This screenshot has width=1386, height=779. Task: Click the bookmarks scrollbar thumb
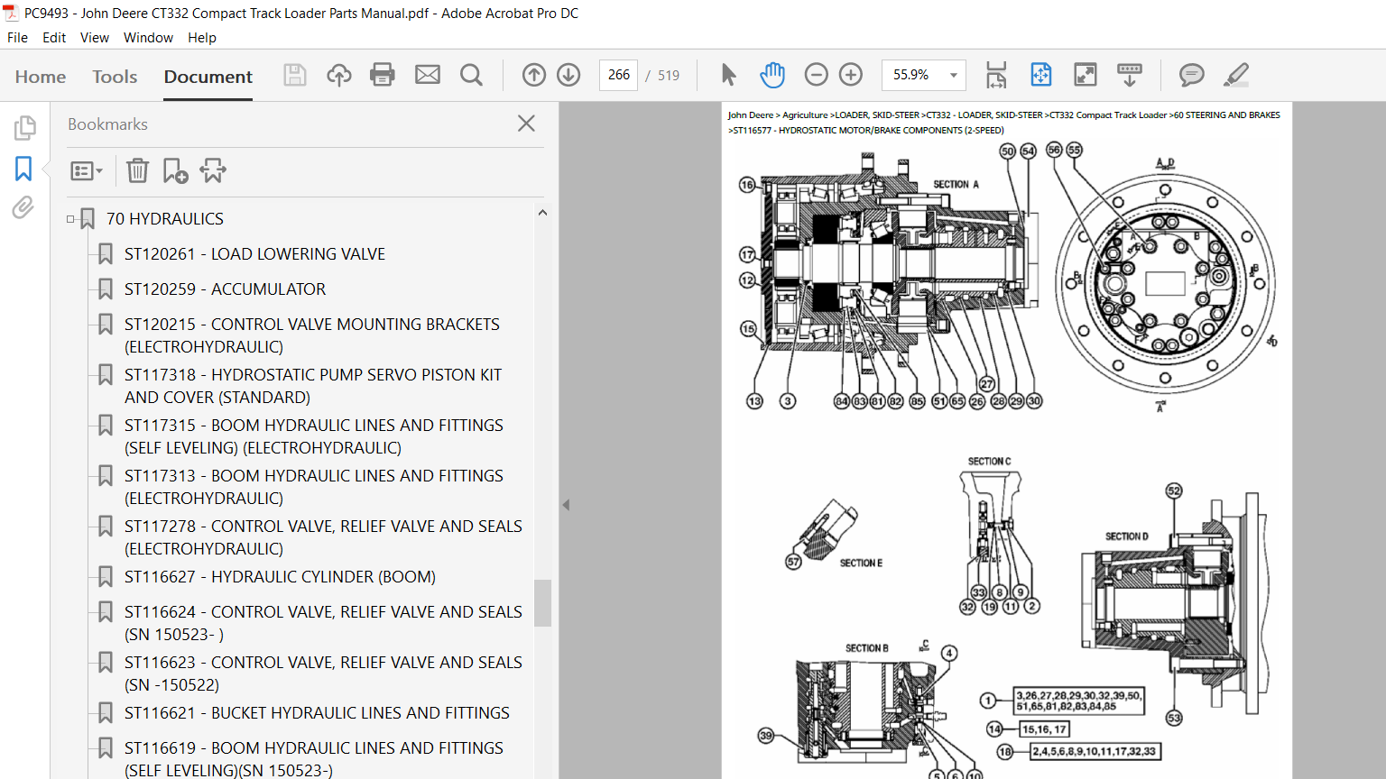pos(542,602)
